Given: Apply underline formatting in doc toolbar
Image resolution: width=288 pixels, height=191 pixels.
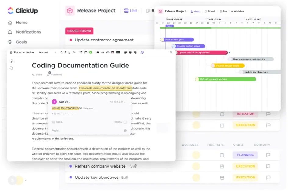Looking at the screenshot, I should pos(70,52).
